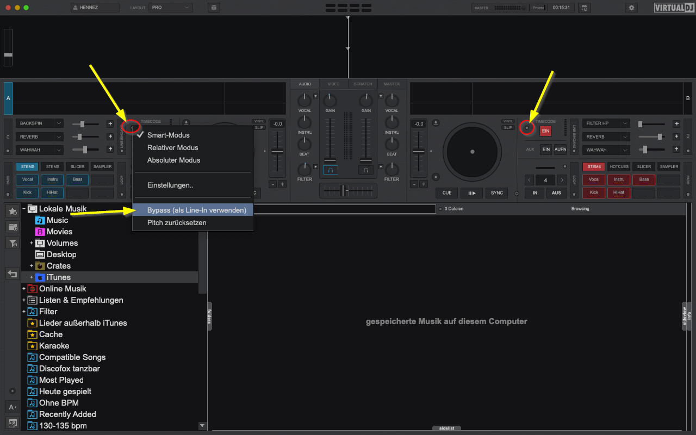Open the PRO layout dropdown
The height and width of the screenshot is (435, 696).
coord(171,8)
